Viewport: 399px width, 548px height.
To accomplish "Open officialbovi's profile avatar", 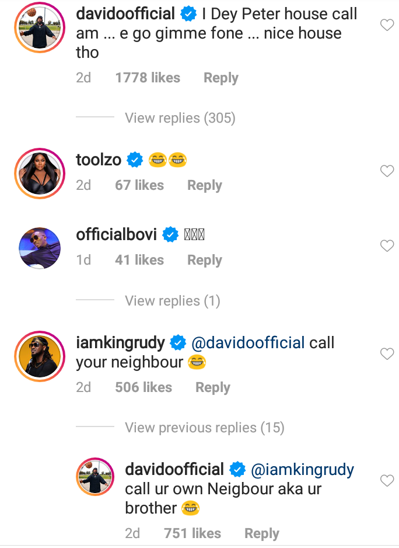I will tap(39, 248).
